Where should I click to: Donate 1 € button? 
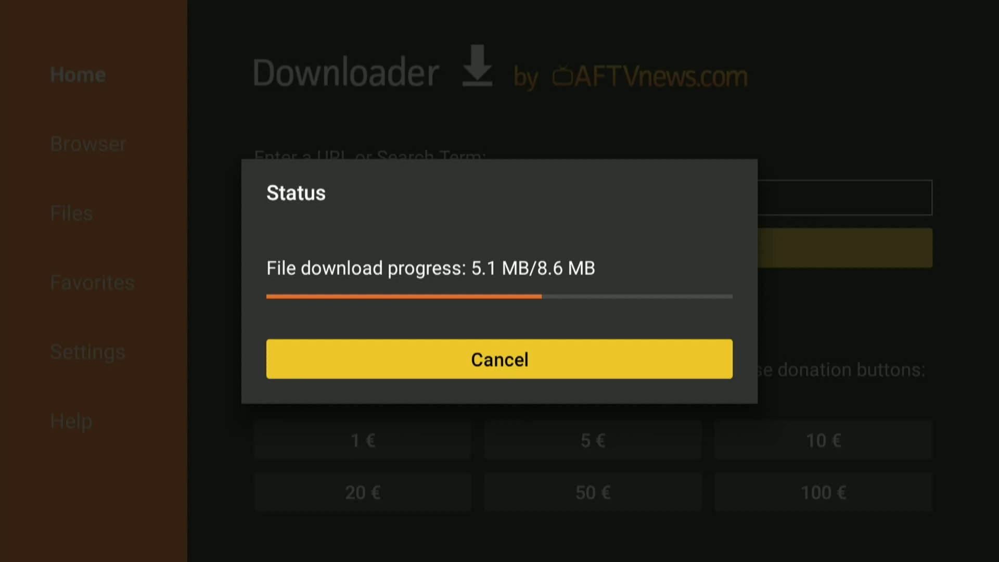click(363, 440)
